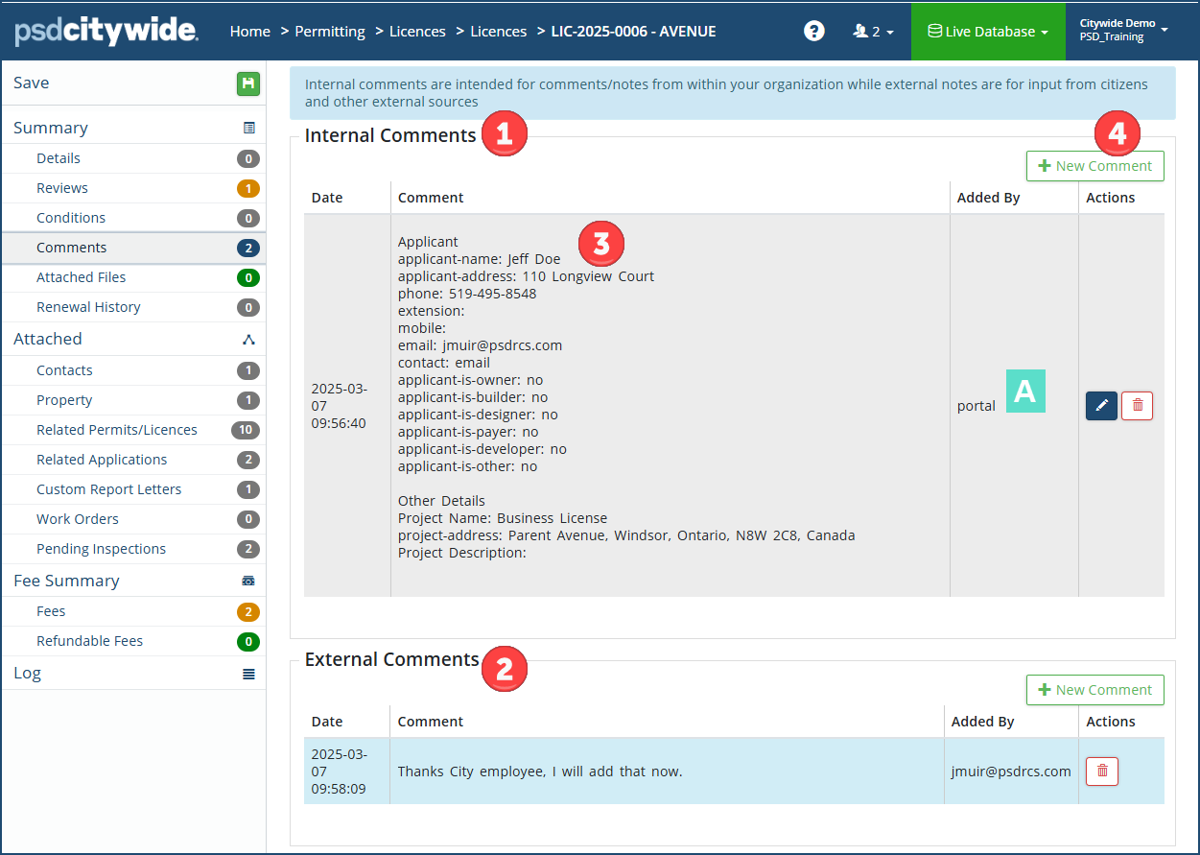Select the Comments sidebar item
Viewport: 1200px width, 855px height.
133,248
